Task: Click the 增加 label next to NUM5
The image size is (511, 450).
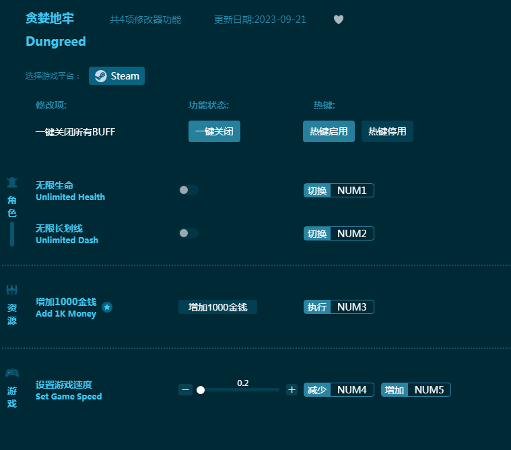Action: pyautogui.click(x=395, y=389)
